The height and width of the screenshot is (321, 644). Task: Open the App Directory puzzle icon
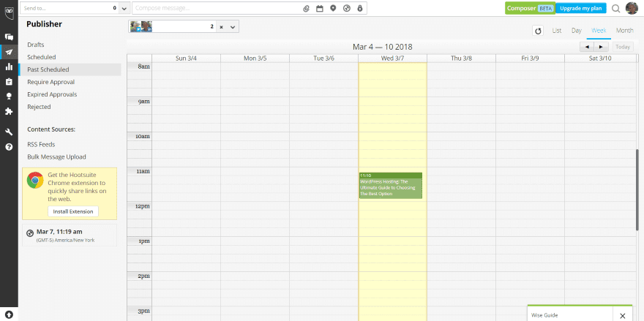click(9, 111)
